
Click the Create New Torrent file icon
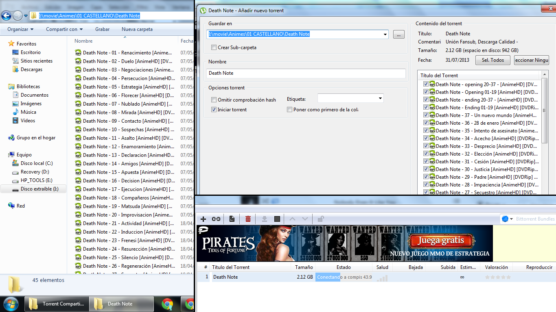[232, 219]
